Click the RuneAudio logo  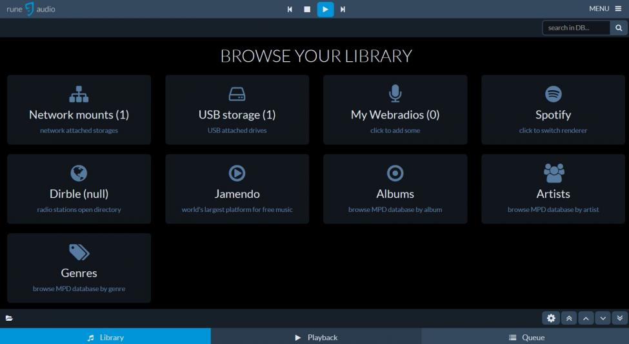[31, 9]
